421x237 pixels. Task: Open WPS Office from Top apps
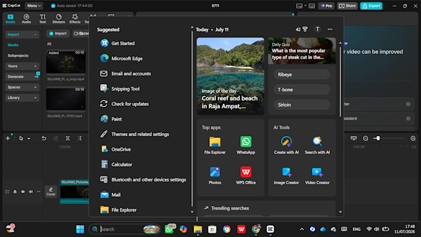[x=246, y=176]
